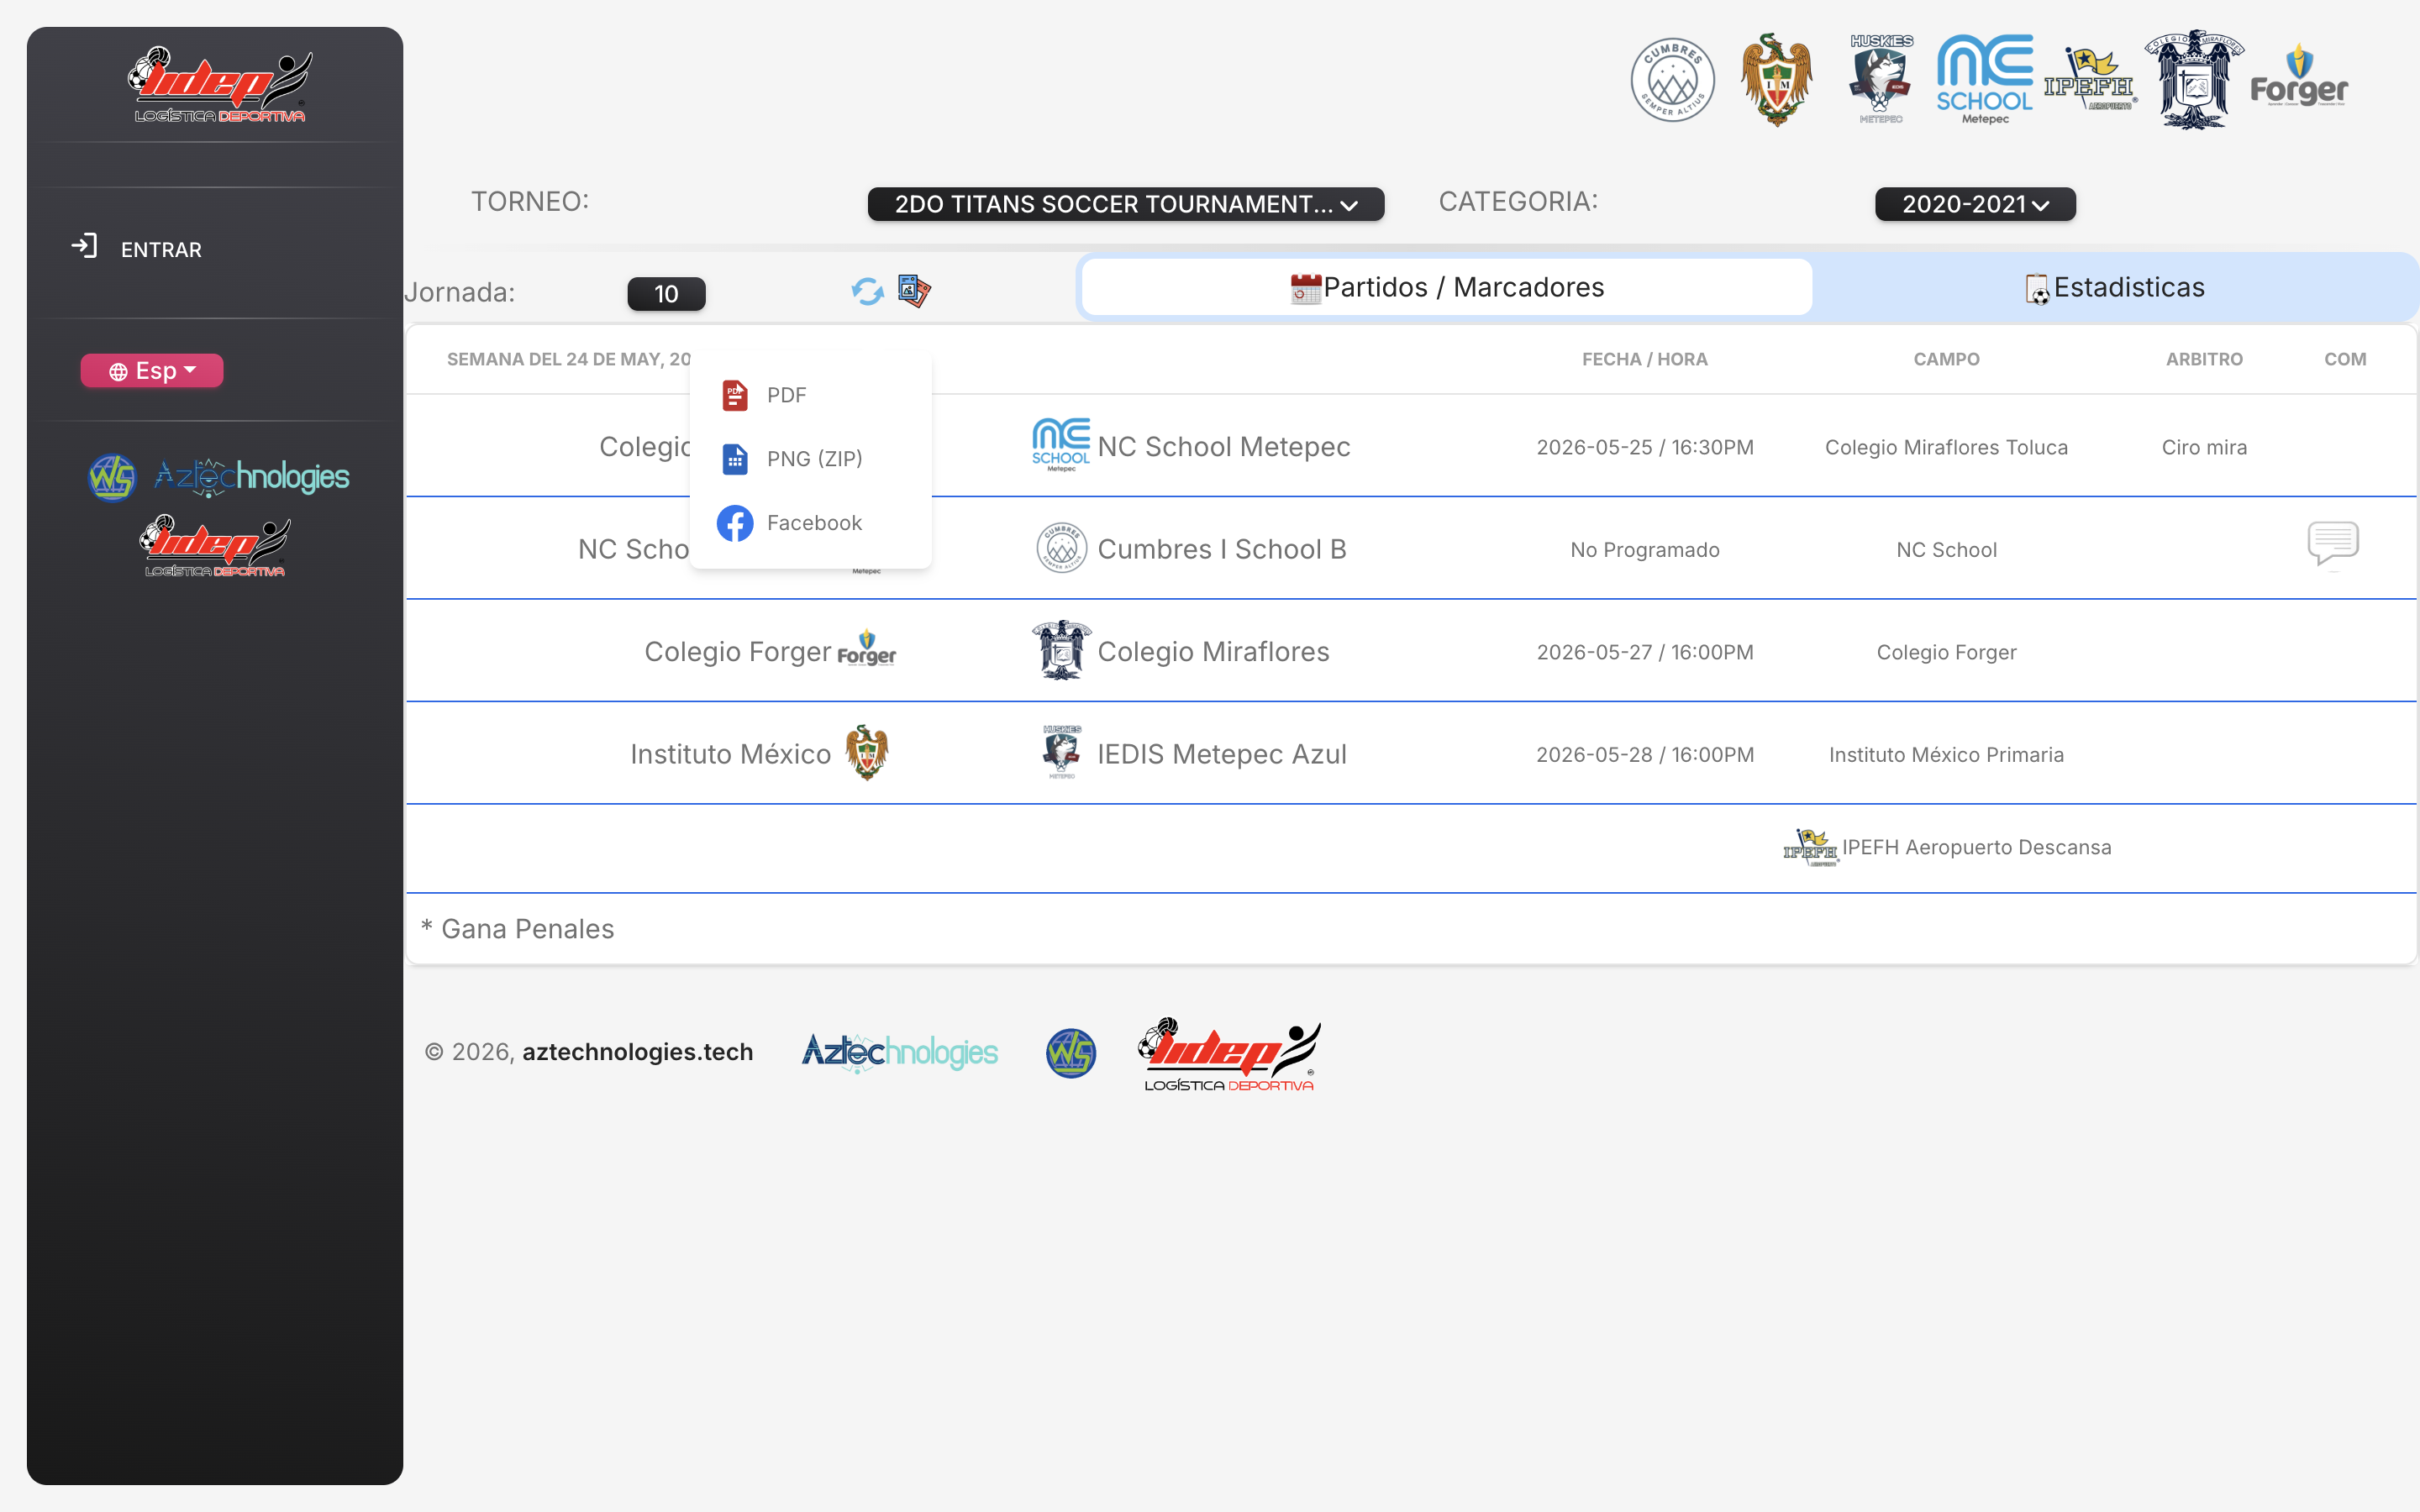Open the TORNEO tournament dropdown

(x=1125, y=204)
